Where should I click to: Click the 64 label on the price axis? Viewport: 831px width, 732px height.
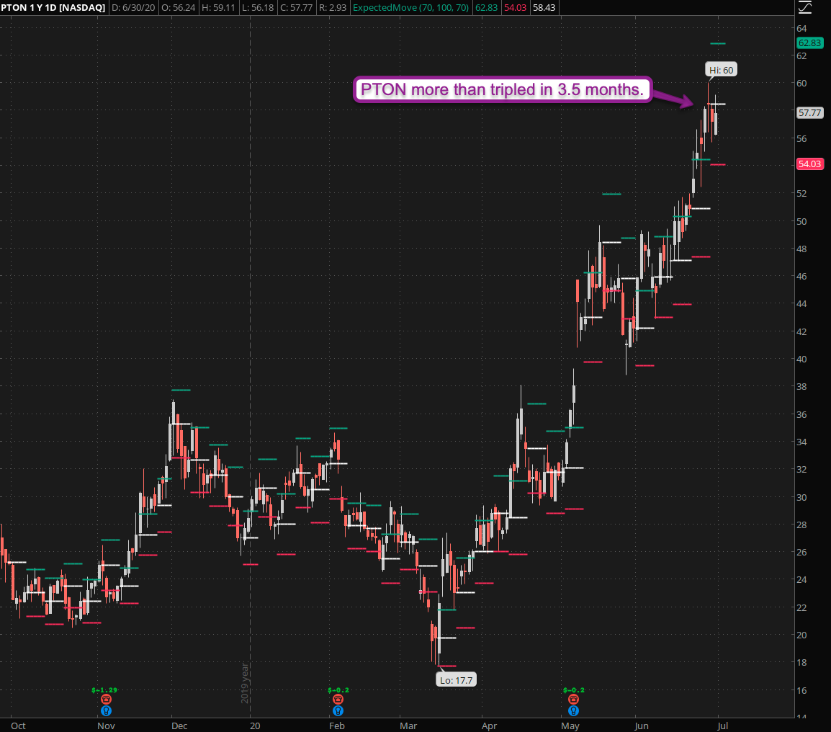(801, 29)
